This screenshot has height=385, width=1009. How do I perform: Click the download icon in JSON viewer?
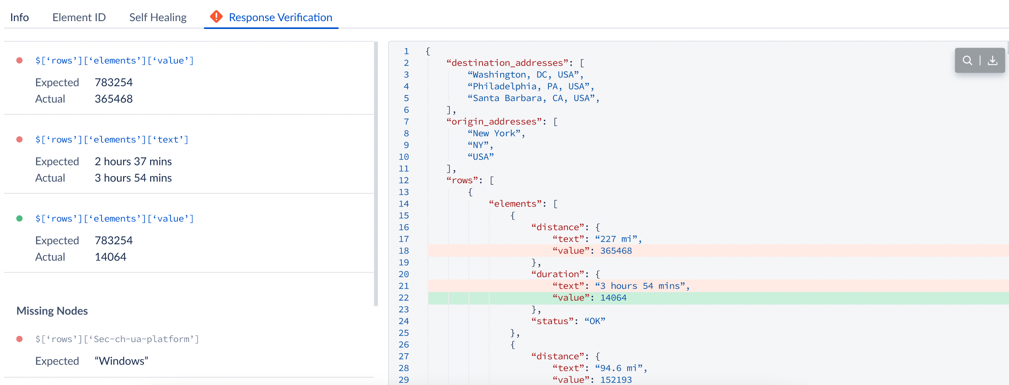click(993, 60)
